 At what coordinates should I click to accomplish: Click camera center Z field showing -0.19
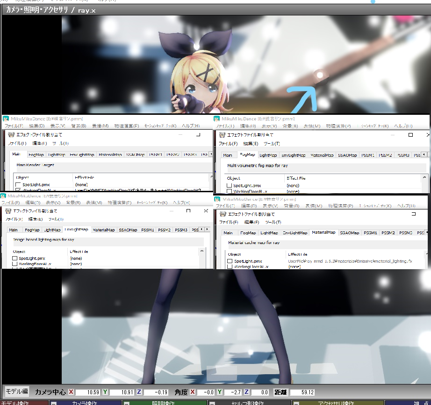156,392
